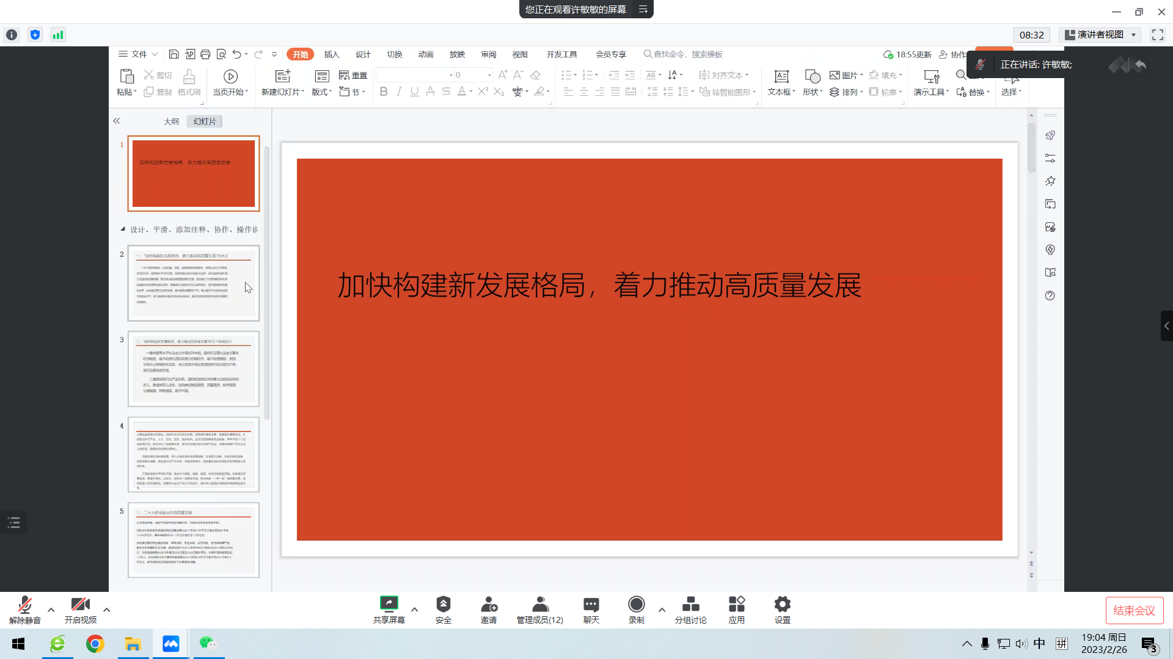Click the network signal bars icon

click(58, 35)
